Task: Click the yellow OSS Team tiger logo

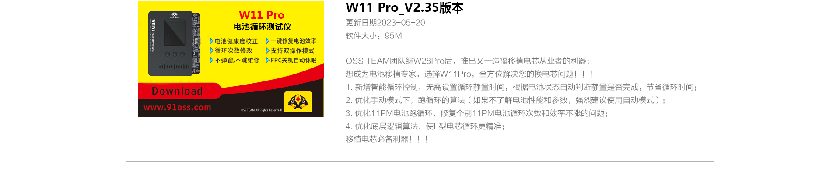Action: tap(298, 102)
